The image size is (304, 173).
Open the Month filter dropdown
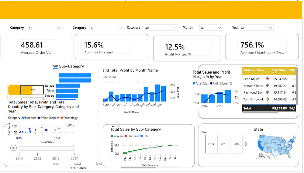pos(211,28)
